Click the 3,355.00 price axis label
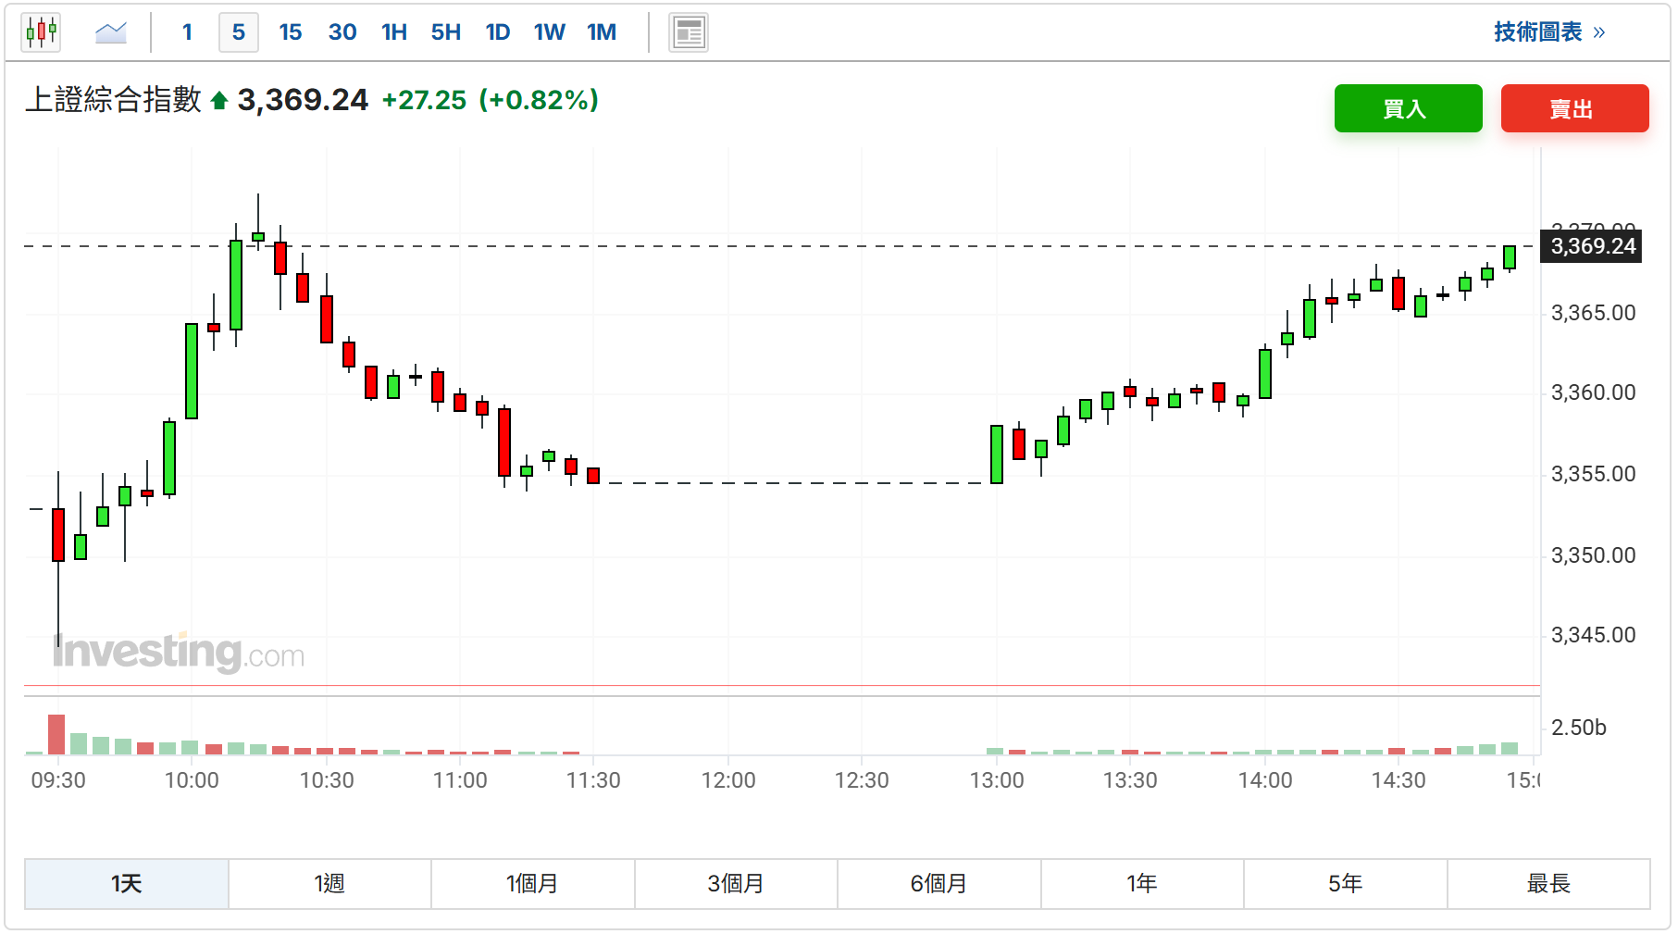 1593,474
